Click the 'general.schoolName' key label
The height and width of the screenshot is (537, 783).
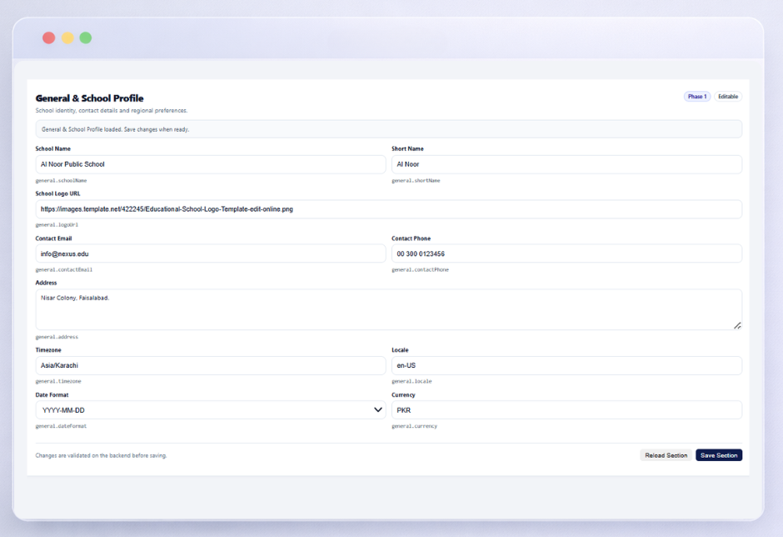61,180
